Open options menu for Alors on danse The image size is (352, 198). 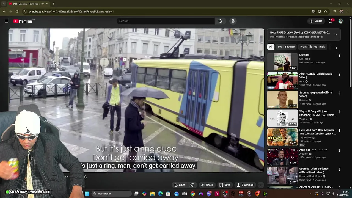click(339, 169)
